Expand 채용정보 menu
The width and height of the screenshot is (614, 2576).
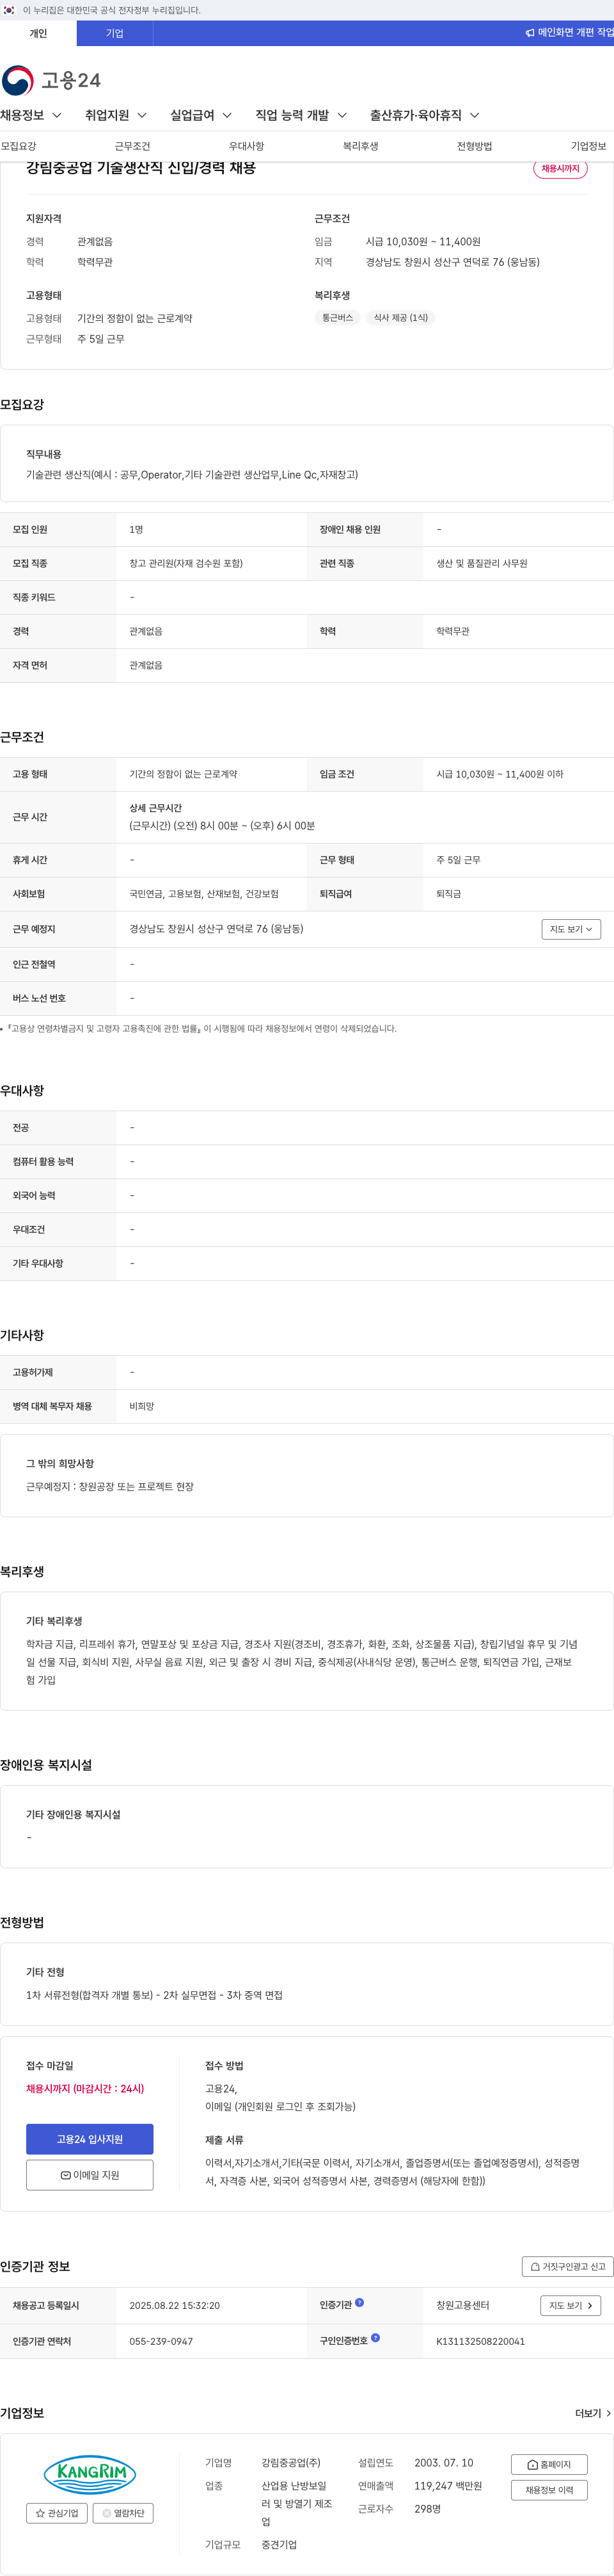tap(31, 115)
